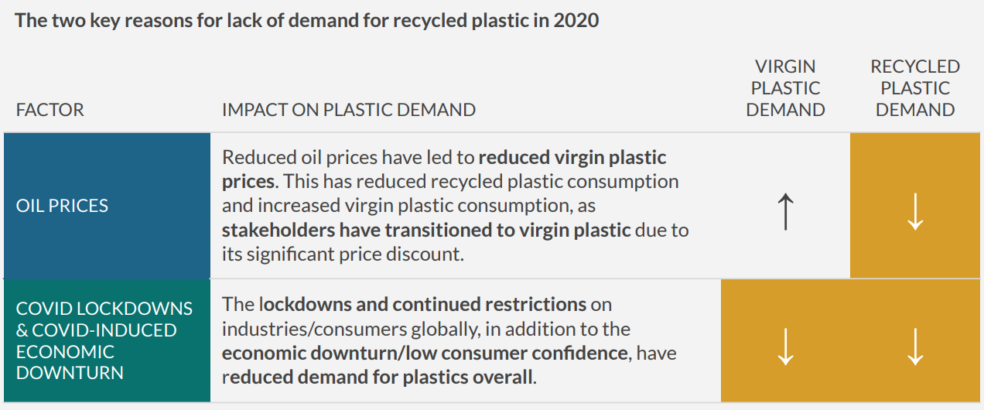Click the 'lockdowns and continued restrictions' bold text
The width and height of the screenshot is (984, 410).
(x=425, y=304)
